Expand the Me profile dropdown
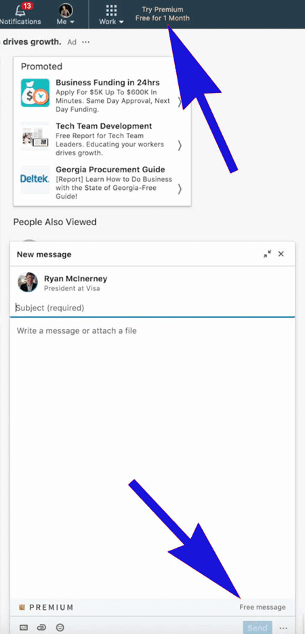 click(x=66, y=14)
